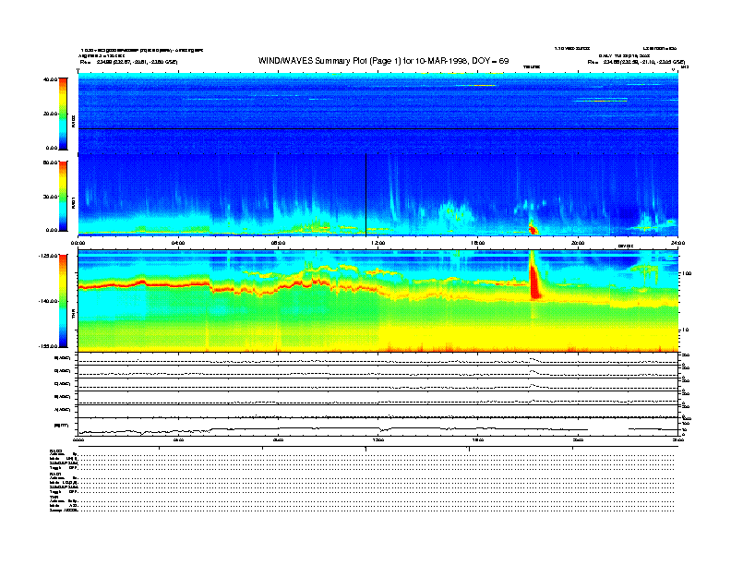The image size is (731, 565).
Task: Click the -140.00 label on TNR scale
Action: (48, 301)
